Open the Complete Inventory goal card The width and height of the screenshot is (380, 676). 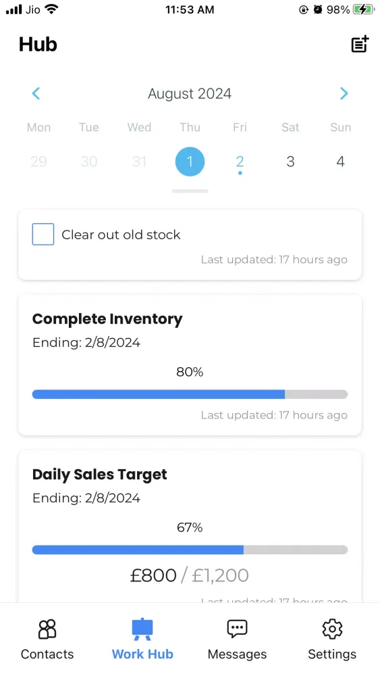(x=190, y=365)
